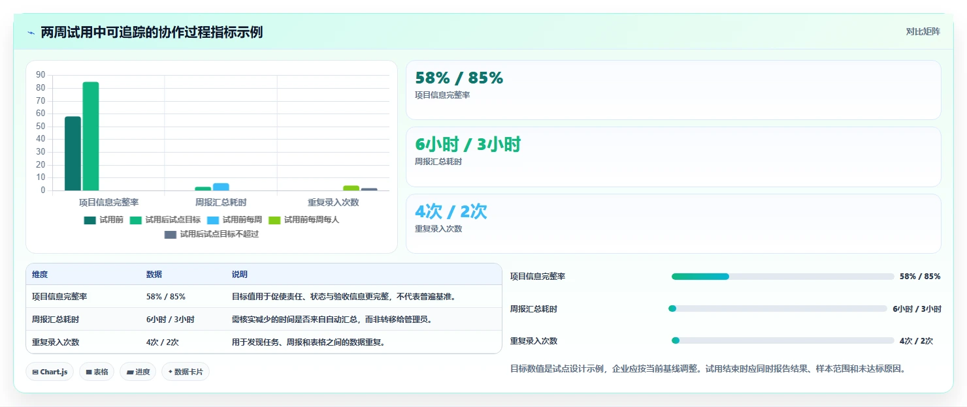Click the 维度 table column header

click(40, 275)
